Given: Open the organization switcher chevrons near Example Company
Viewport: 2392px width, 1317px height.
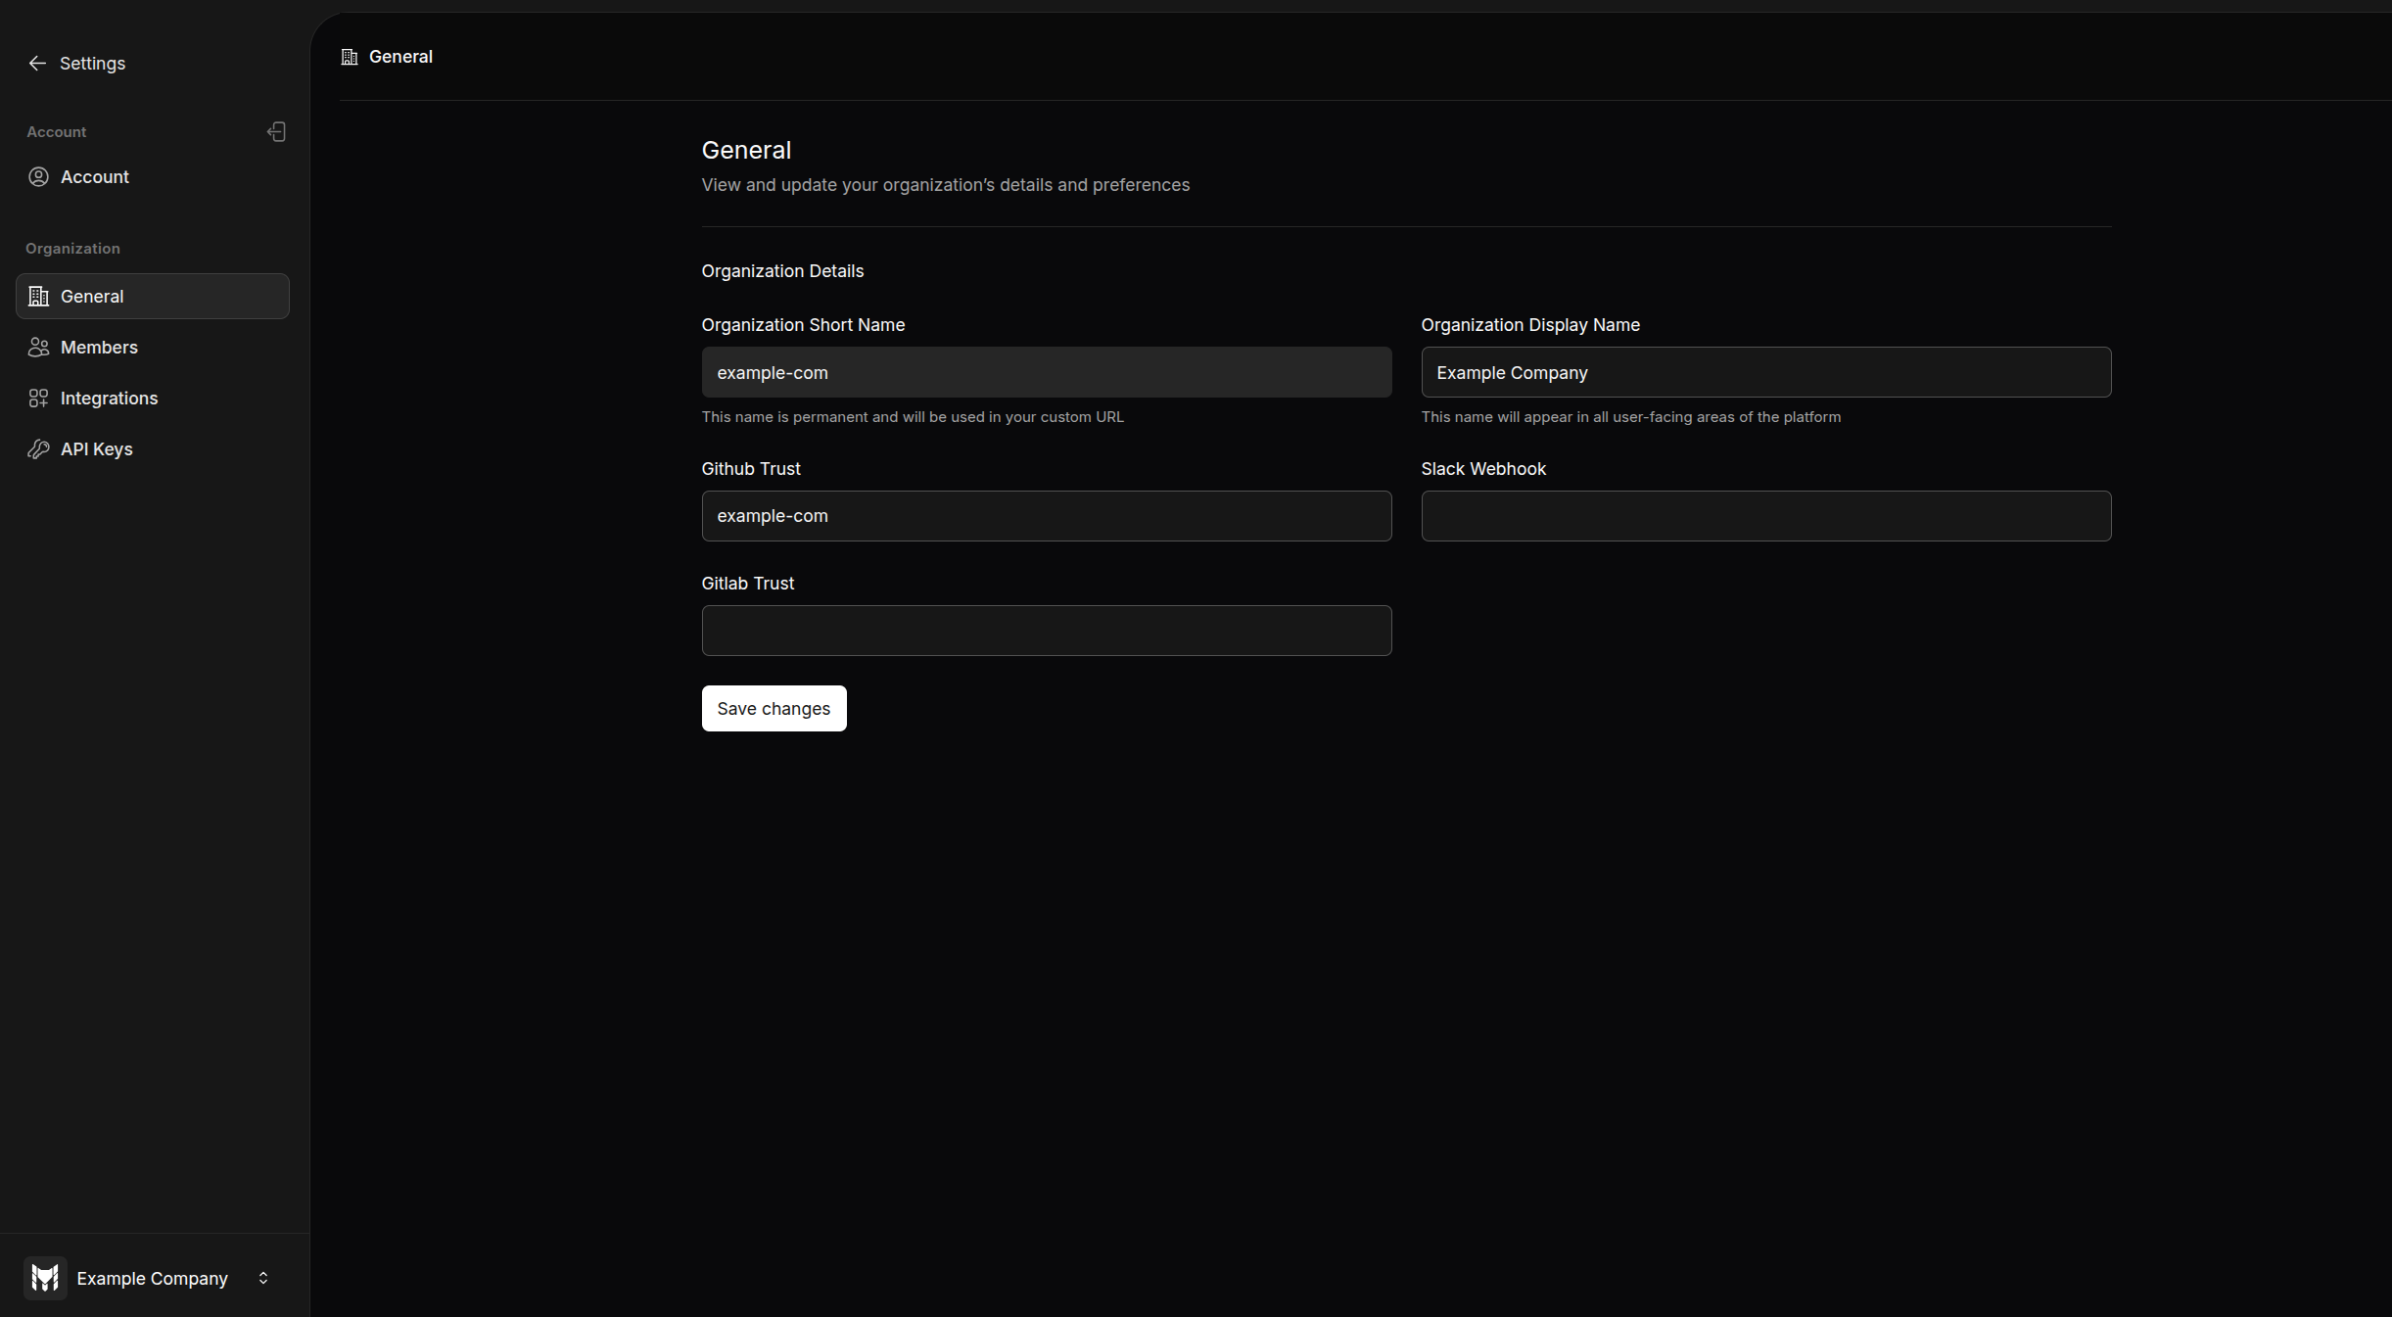Looking at the screenshot, I should 262,1278.
